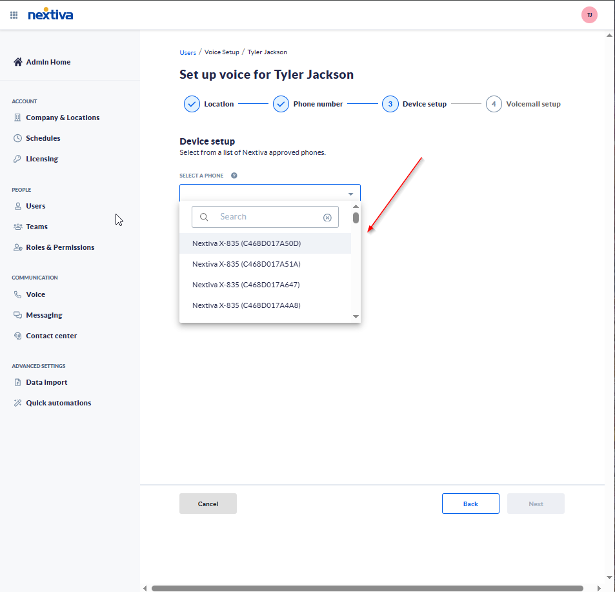
Task: Open Contact center
Action: 52,336
